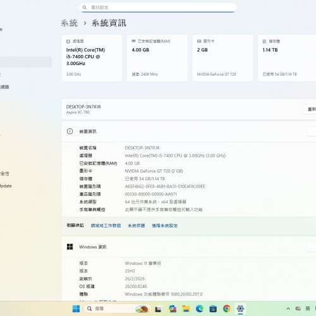Click the magnifier icon in settings search box
Screen dimensions: 316x316
coord(85,8)
